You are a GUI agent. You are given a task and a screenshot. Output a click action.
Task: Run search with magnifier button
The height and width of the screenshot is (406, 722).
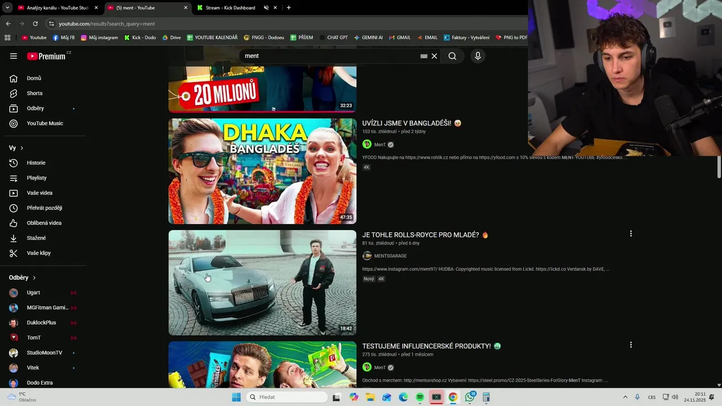click(452, 56)
